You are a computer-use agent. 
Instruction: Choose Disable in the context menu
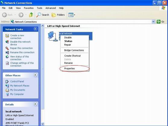point(75,38)
